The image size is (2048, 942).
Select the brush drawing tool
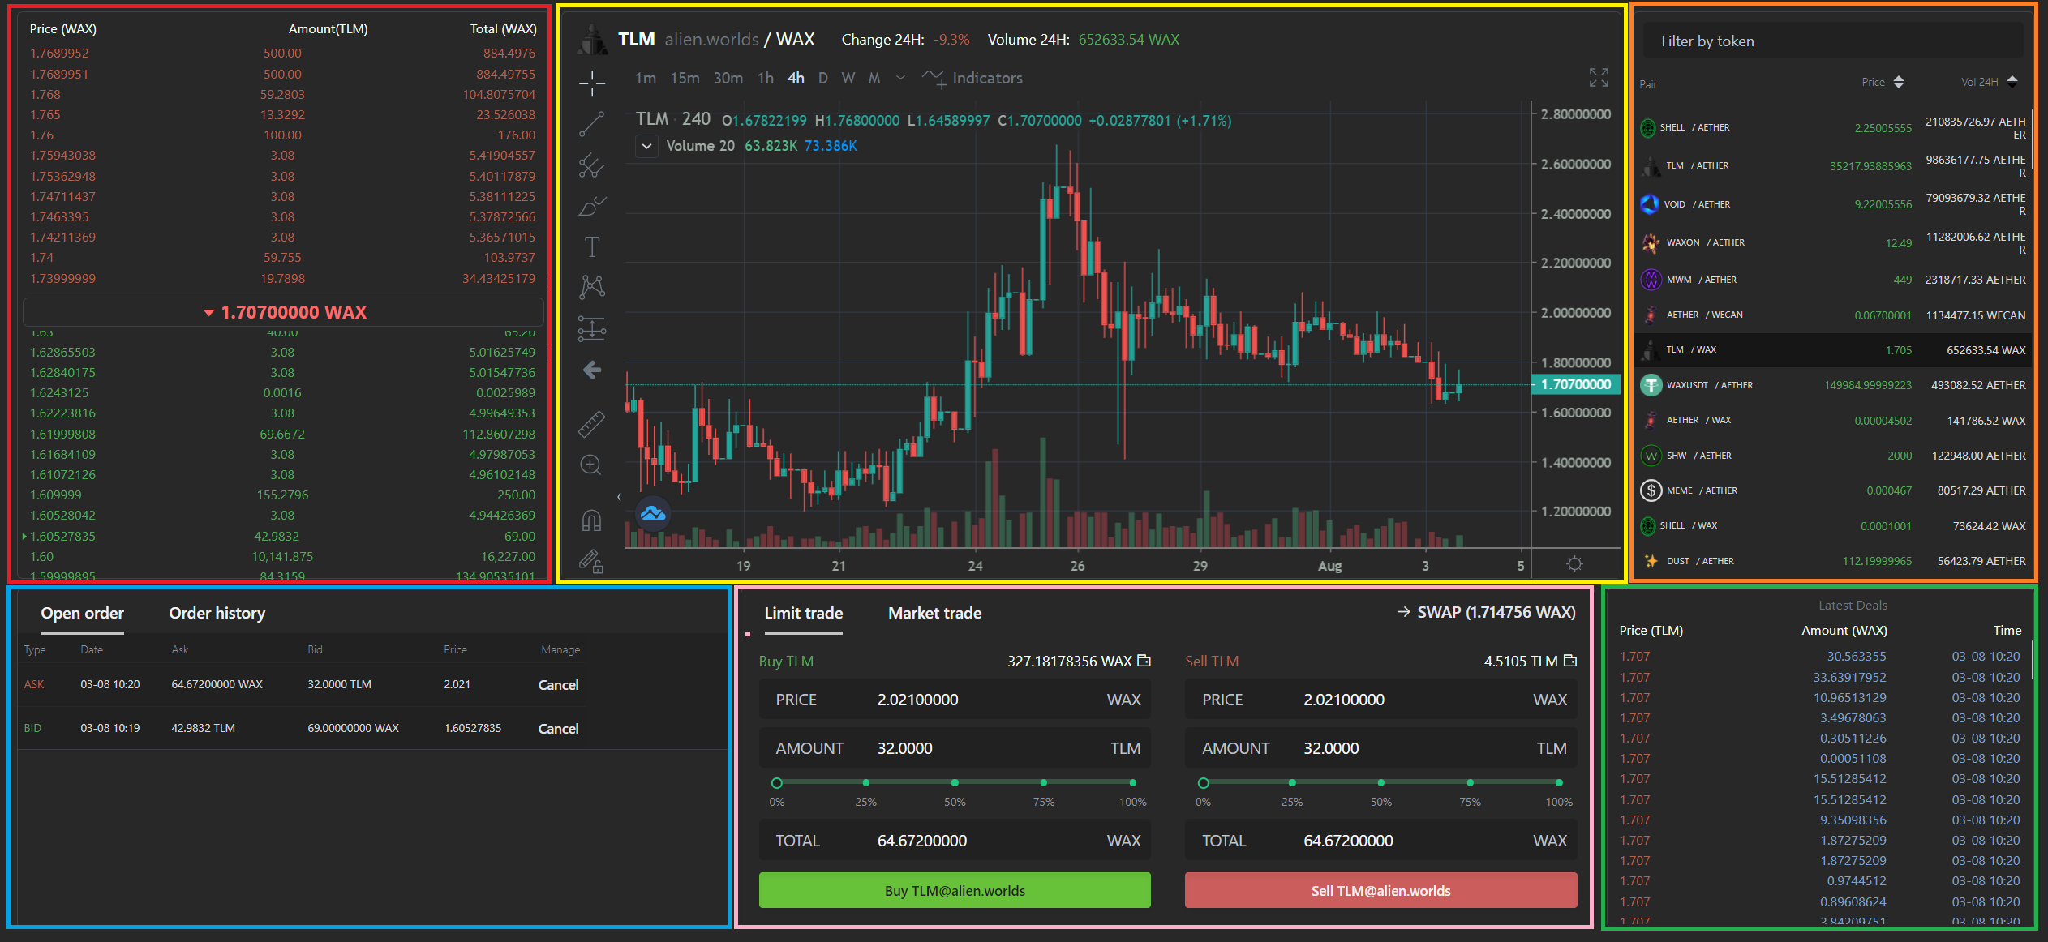592,206
